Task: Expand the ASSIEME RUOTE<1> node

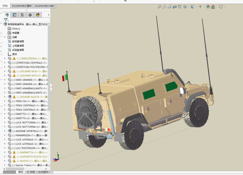Action: (5, 97)
